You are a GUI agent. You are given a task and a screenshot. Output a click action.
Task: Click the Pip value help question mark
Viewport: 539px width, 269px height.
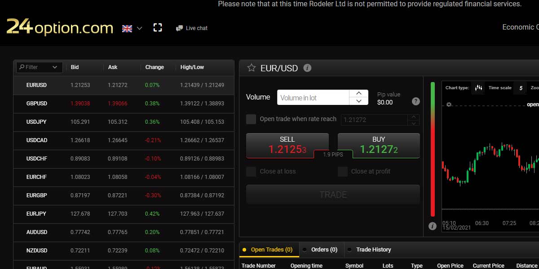point(416,101)
